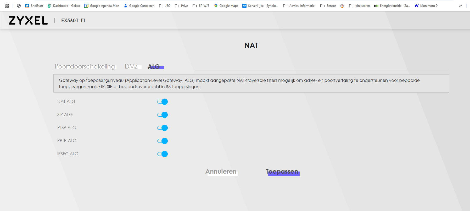
Task: Toggle the NAT ALG switch
Action: pyautogui.click(x=163, y=102)
